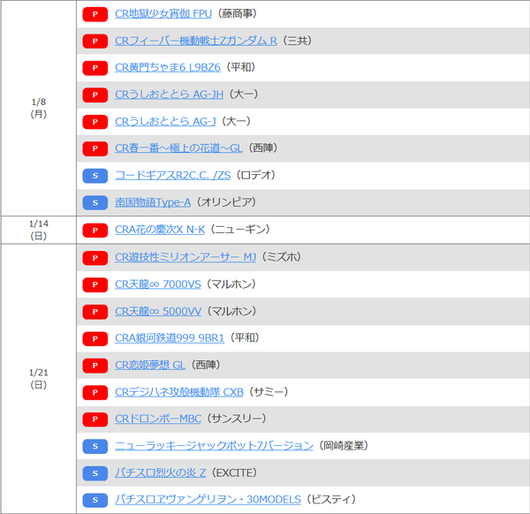Open the CRうしおととら AG-J link
The width and height of the screenshot is (530, 514).
pyautogui.click(x=165, y=121)
